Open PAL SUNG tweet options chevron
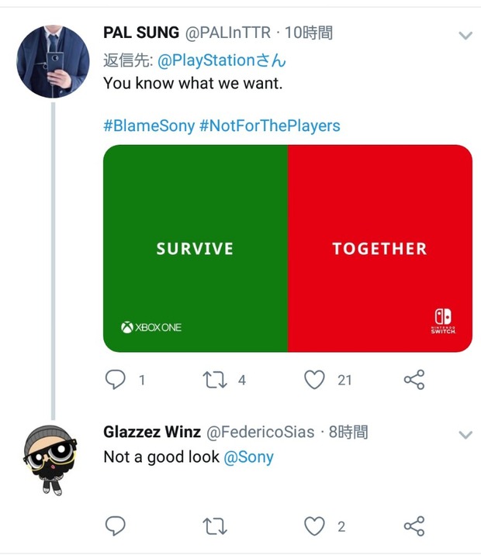 click(465, 36)
